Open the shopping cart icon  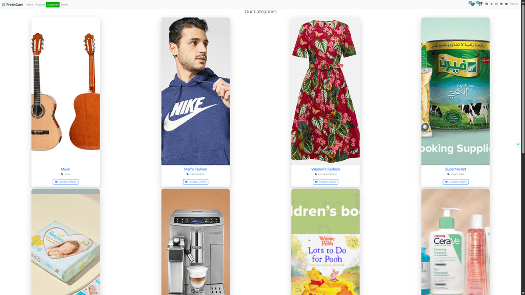tap(480, 4)
